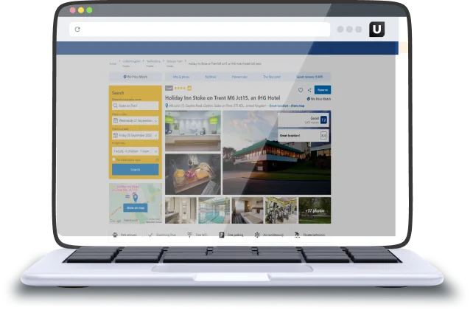Click the blue Reserve button

tap(322, 90)
